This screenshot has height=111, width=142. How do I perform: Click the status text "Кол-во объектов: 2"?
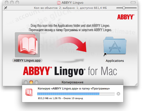point(47,8)
